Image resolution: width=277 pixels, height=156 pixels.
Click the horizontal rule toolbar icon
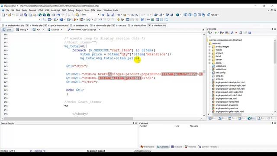148,19
